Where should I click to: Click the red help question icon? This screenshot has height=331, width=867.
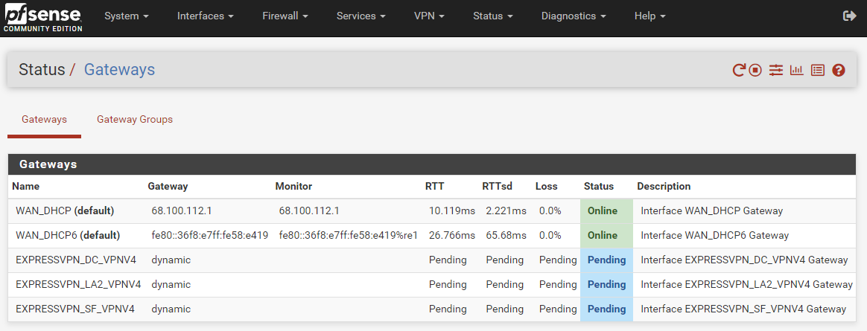click(838, 70)
